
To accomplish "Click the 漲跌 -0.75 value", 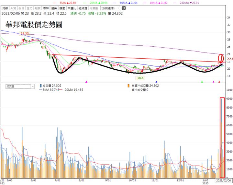I will (x=78, y=13).
